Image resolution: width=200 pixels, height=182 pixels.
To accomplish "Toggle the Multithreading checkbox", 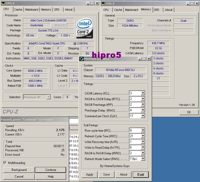I will [x=5, y=163].
